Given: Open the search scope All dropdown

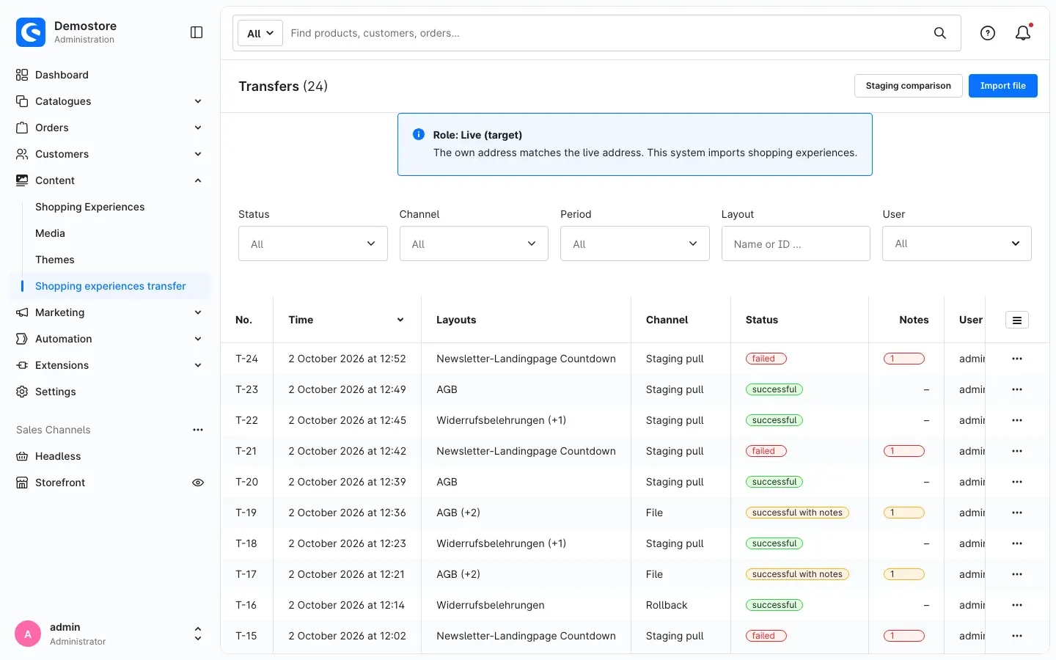Looking at the screenshot, I should 260,33.
